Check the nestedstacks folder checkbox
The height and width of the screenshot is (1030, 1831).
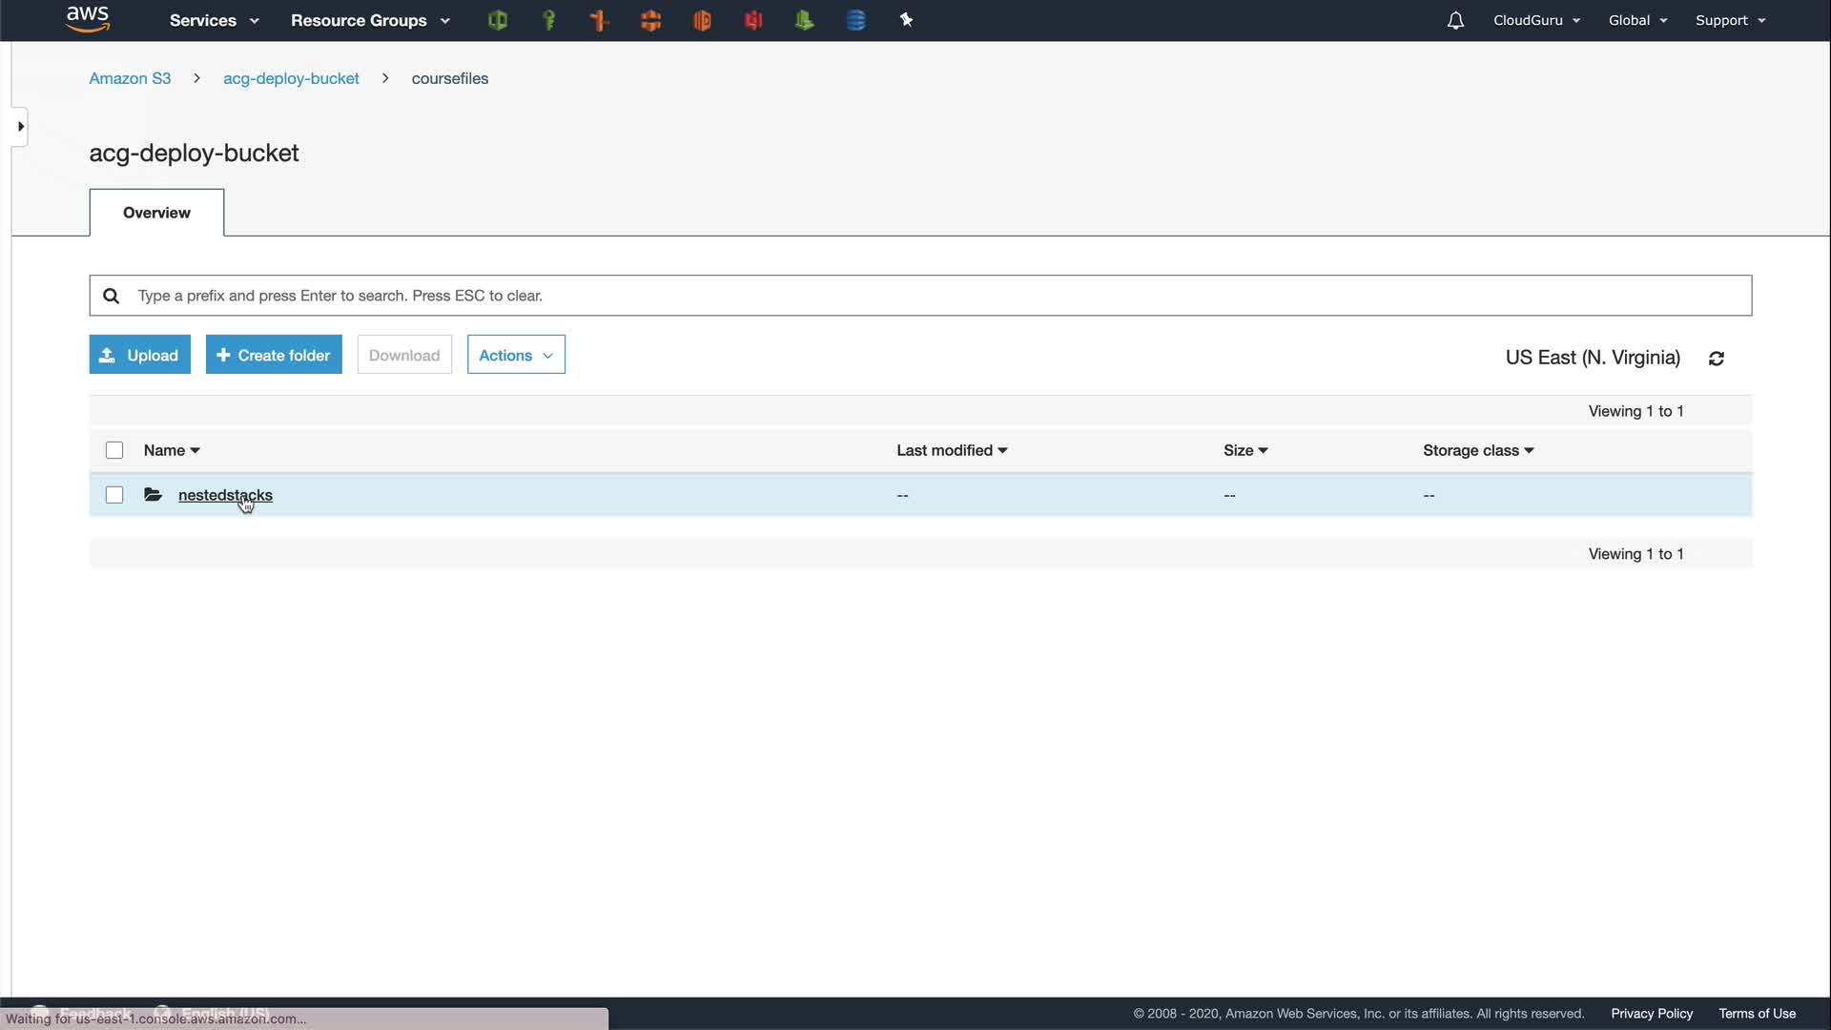114,495
